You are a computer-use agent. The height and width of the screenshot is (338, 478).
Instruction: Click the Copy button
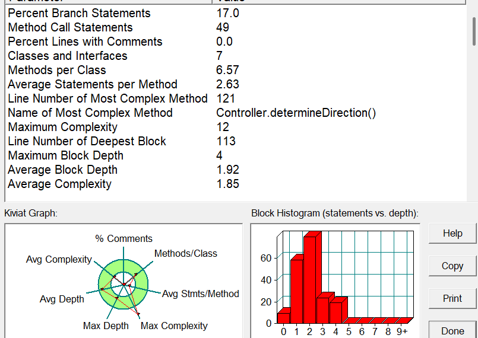[452, 266]
